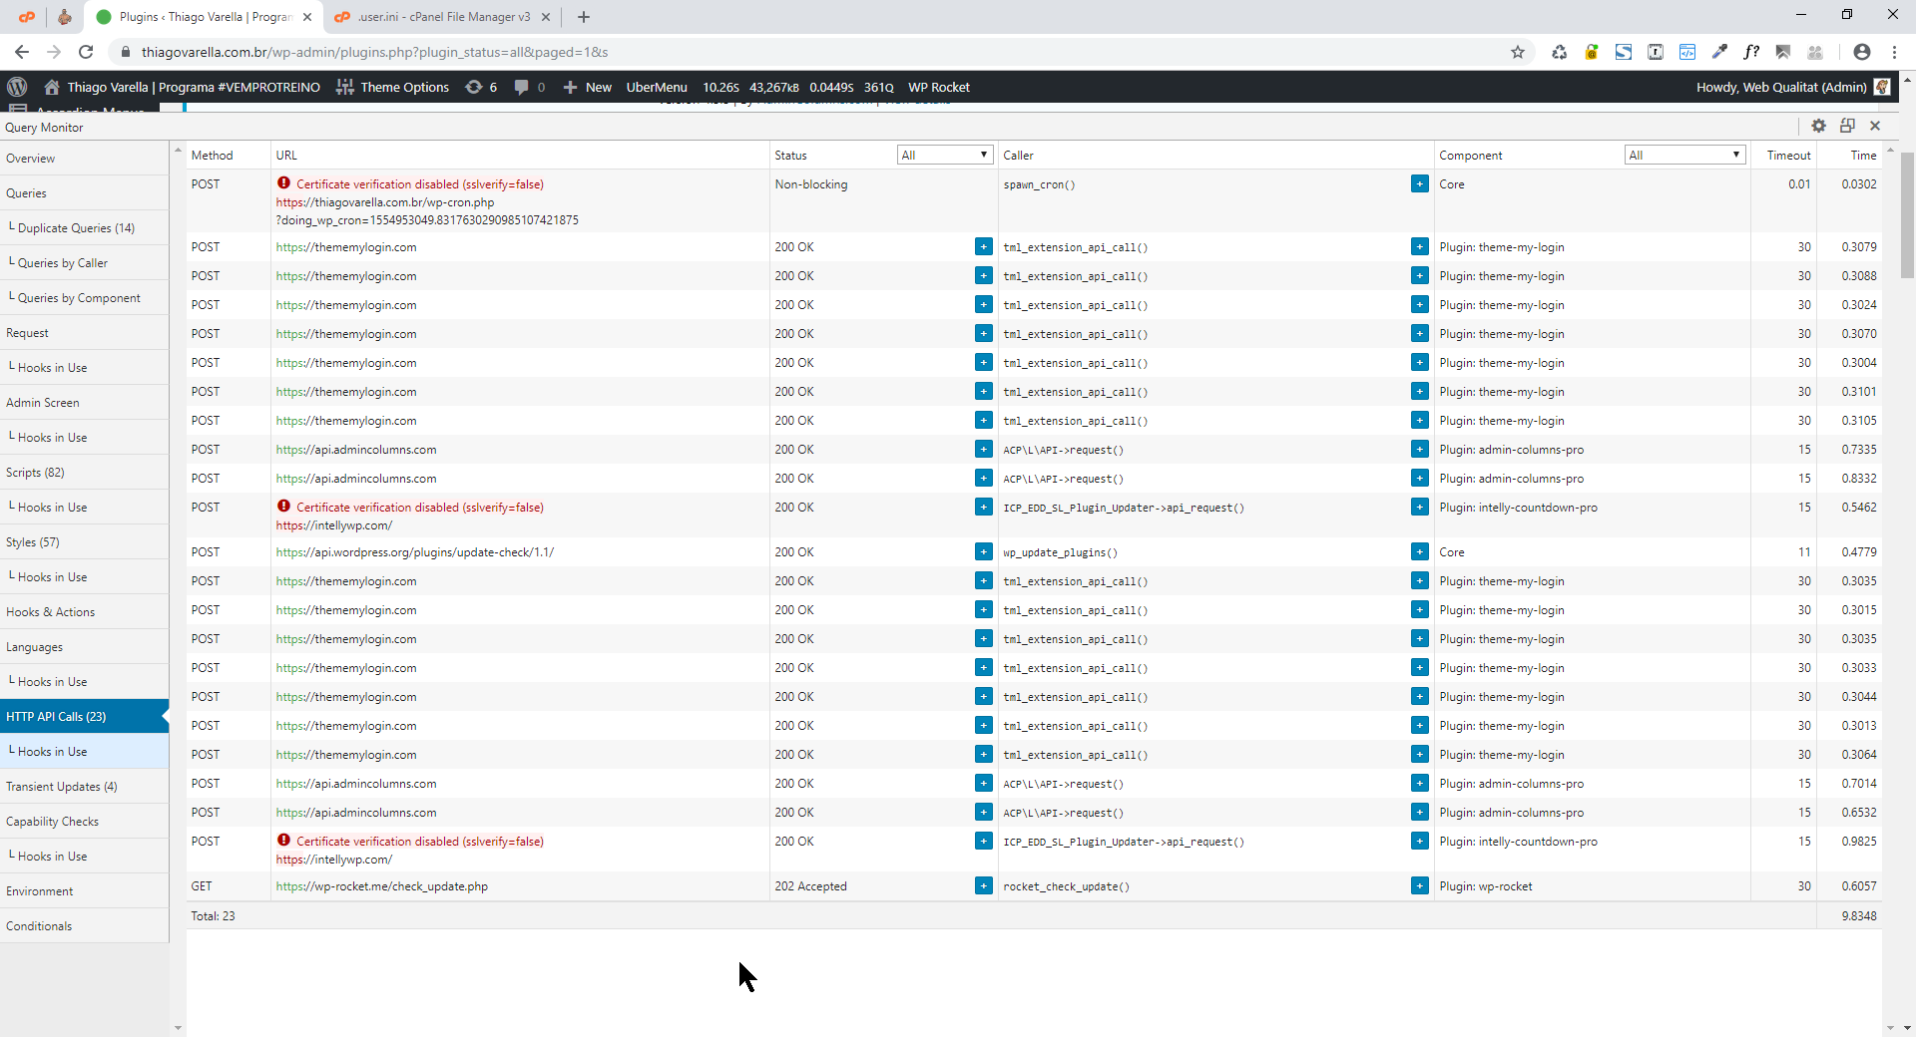
Task: Expand caller details in the 0.7335 time row
Action: pyautogui.click(x=1420, y=449)
